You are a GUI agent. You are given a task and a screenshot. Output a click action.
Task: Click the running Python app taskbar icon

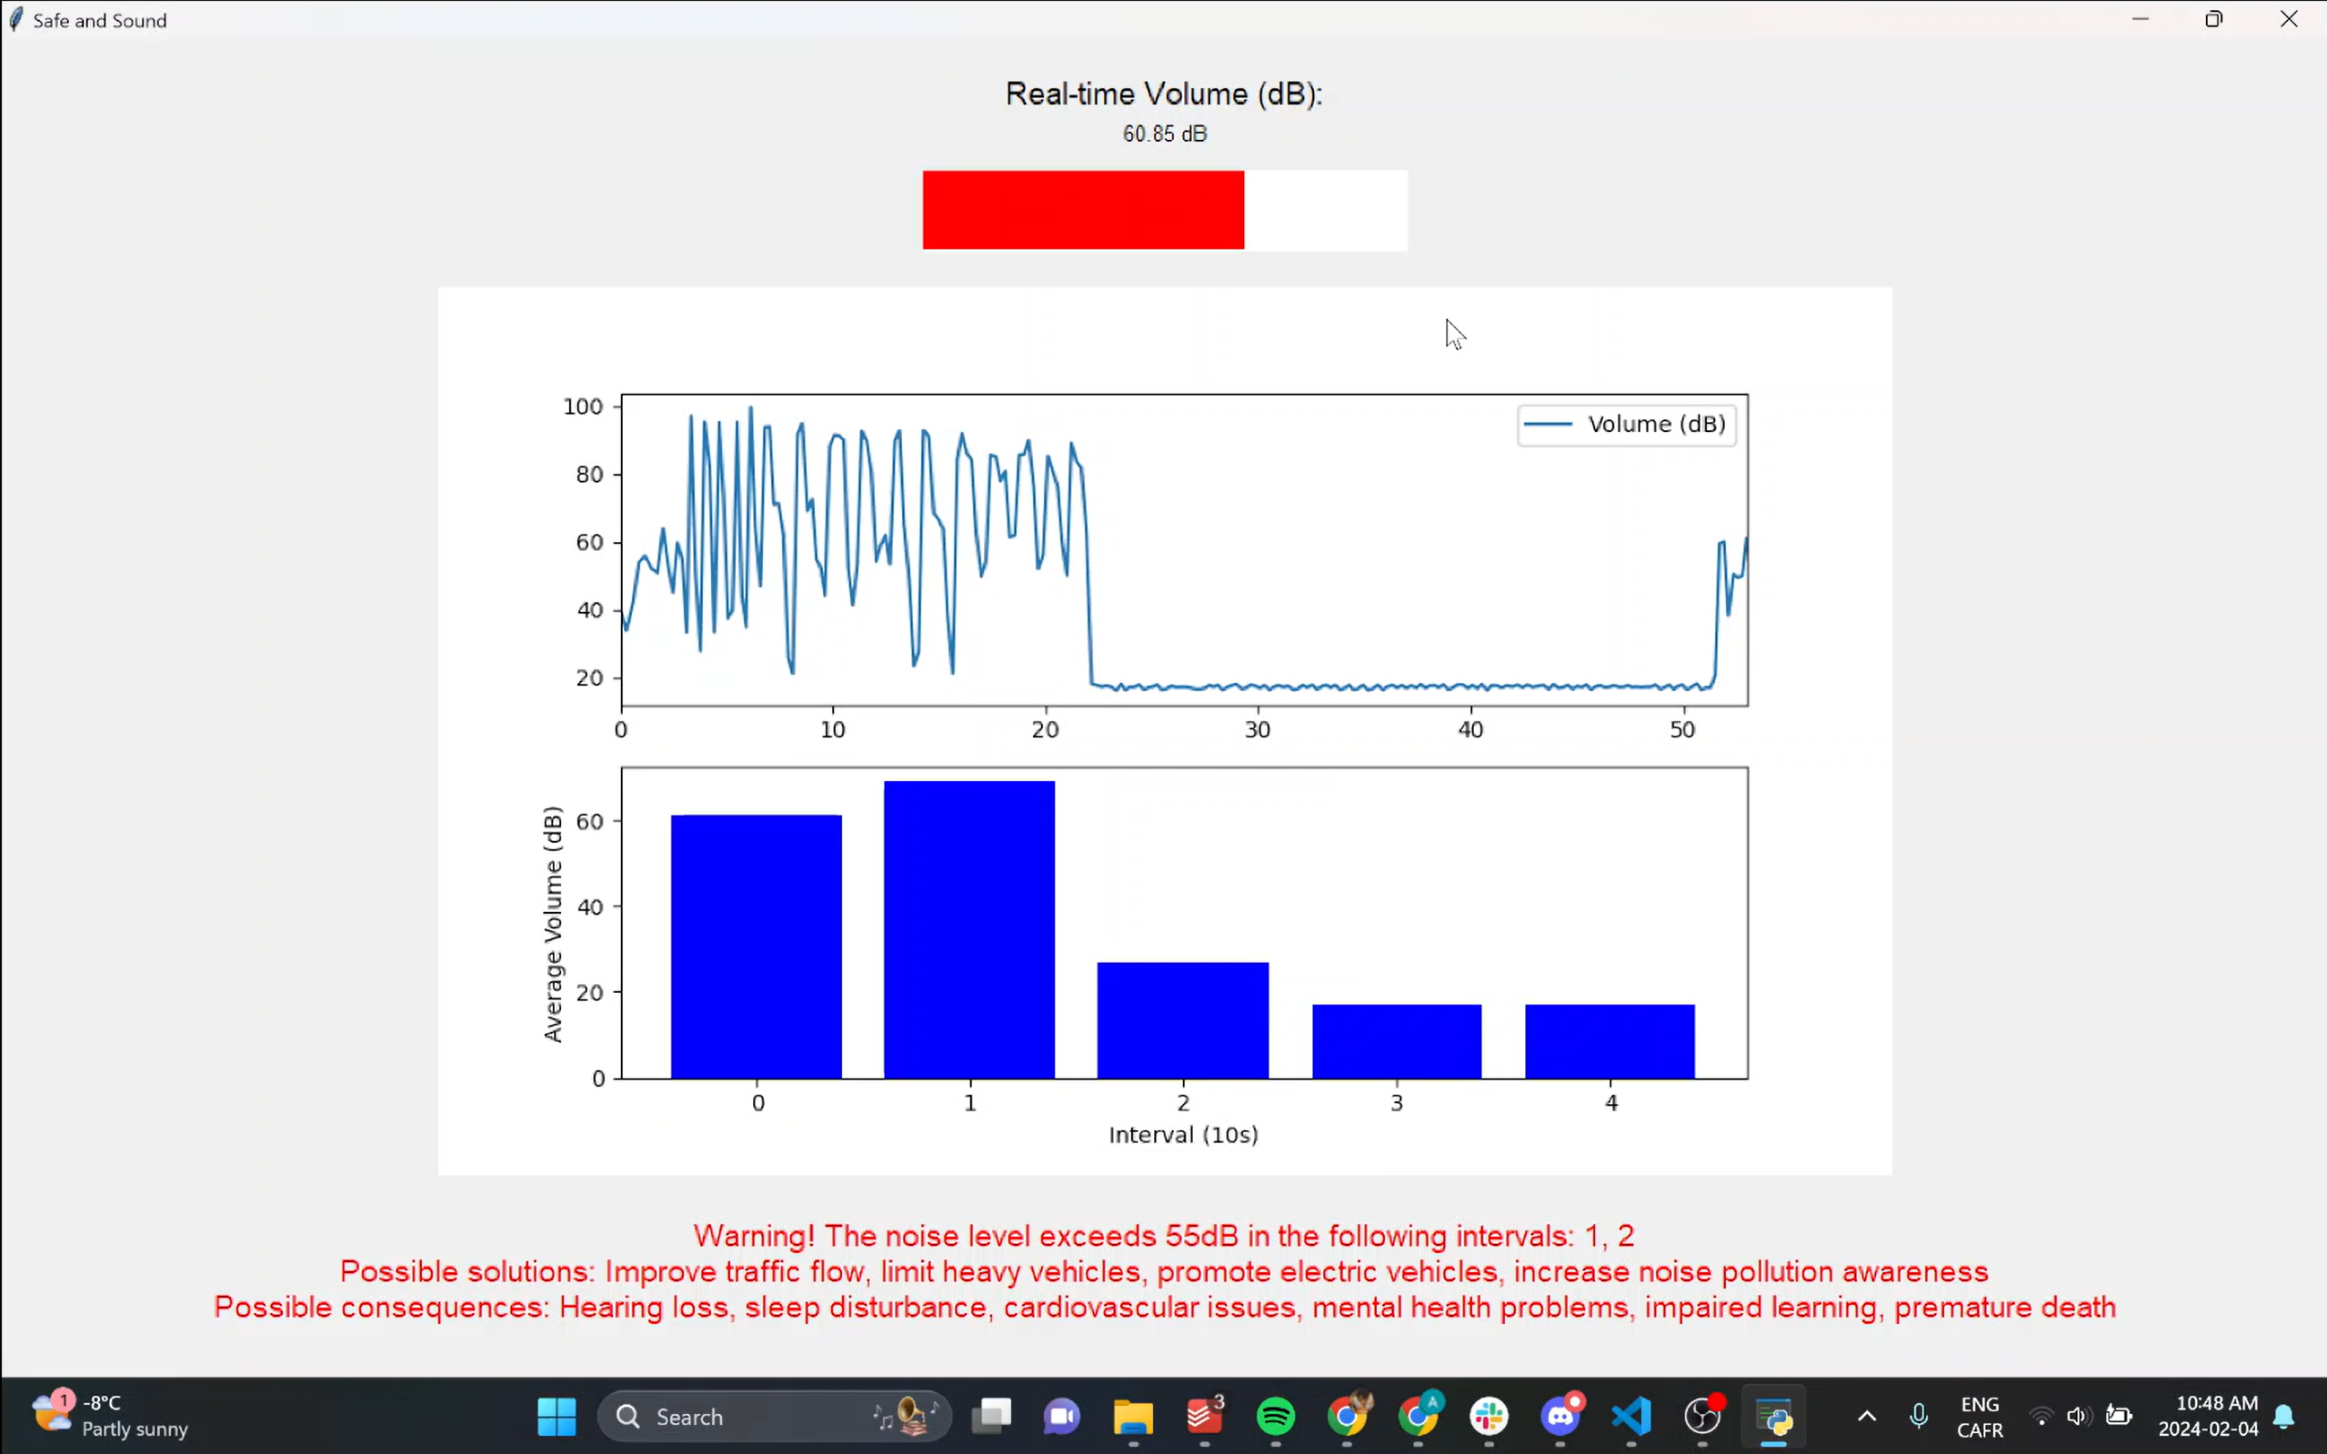click(x=1773, y=1417)
